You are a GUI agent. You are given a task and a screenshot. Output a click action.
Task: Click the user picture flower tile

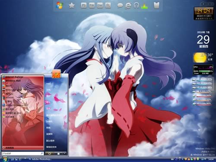pyautogui.click(x=56, y=74)
